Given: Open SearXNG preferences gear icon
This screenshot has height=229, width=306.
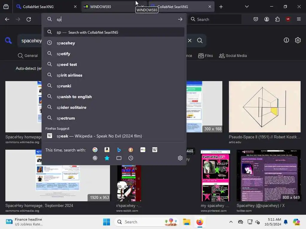Looking at the screenshot, I should [298, 40].
